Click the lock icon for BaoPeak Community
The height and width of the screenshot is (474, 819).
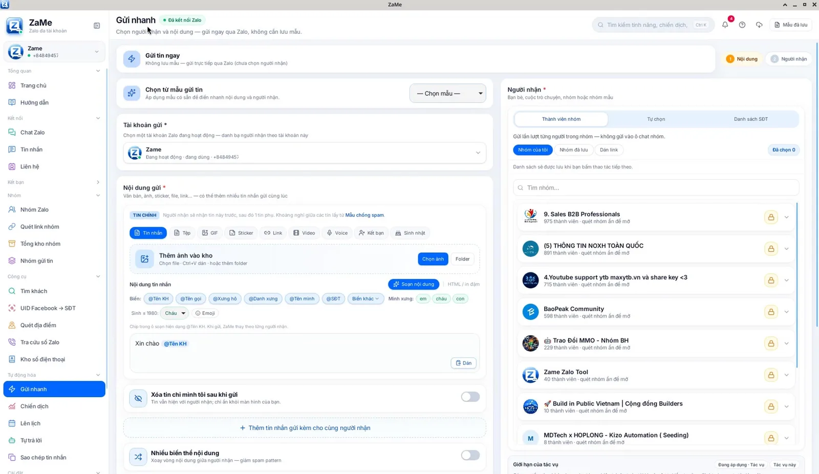771,312
